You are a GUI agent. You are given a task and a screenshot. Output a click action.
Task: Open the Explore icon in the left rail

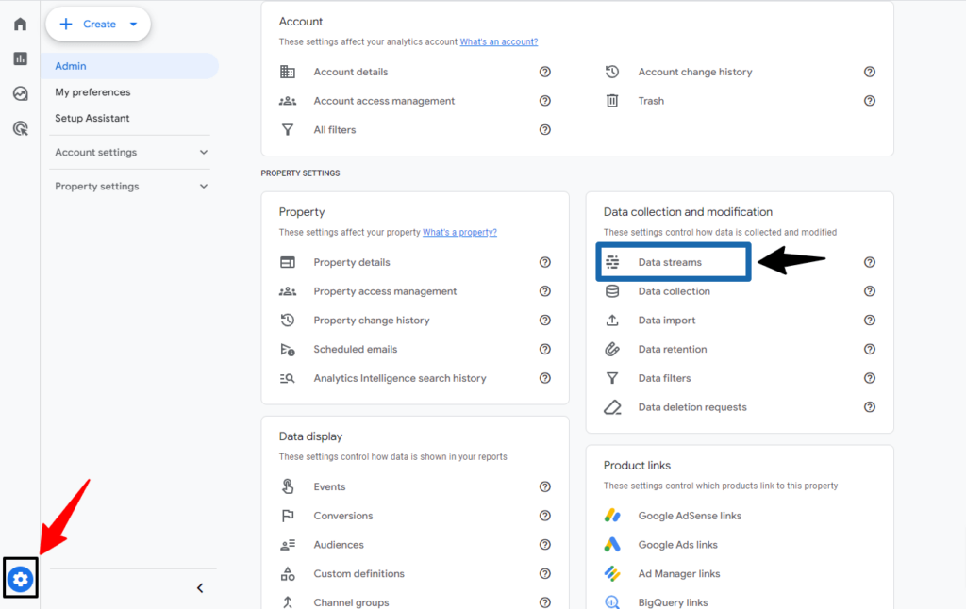coord(20,93)
